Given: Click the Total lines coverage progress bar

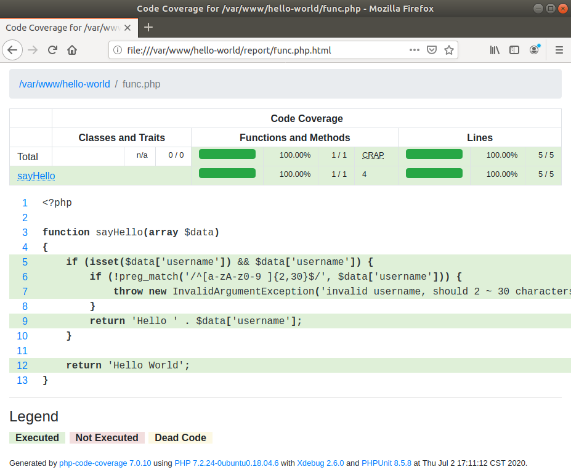Looking at the screenshot, I should click(x=434, y=155).
